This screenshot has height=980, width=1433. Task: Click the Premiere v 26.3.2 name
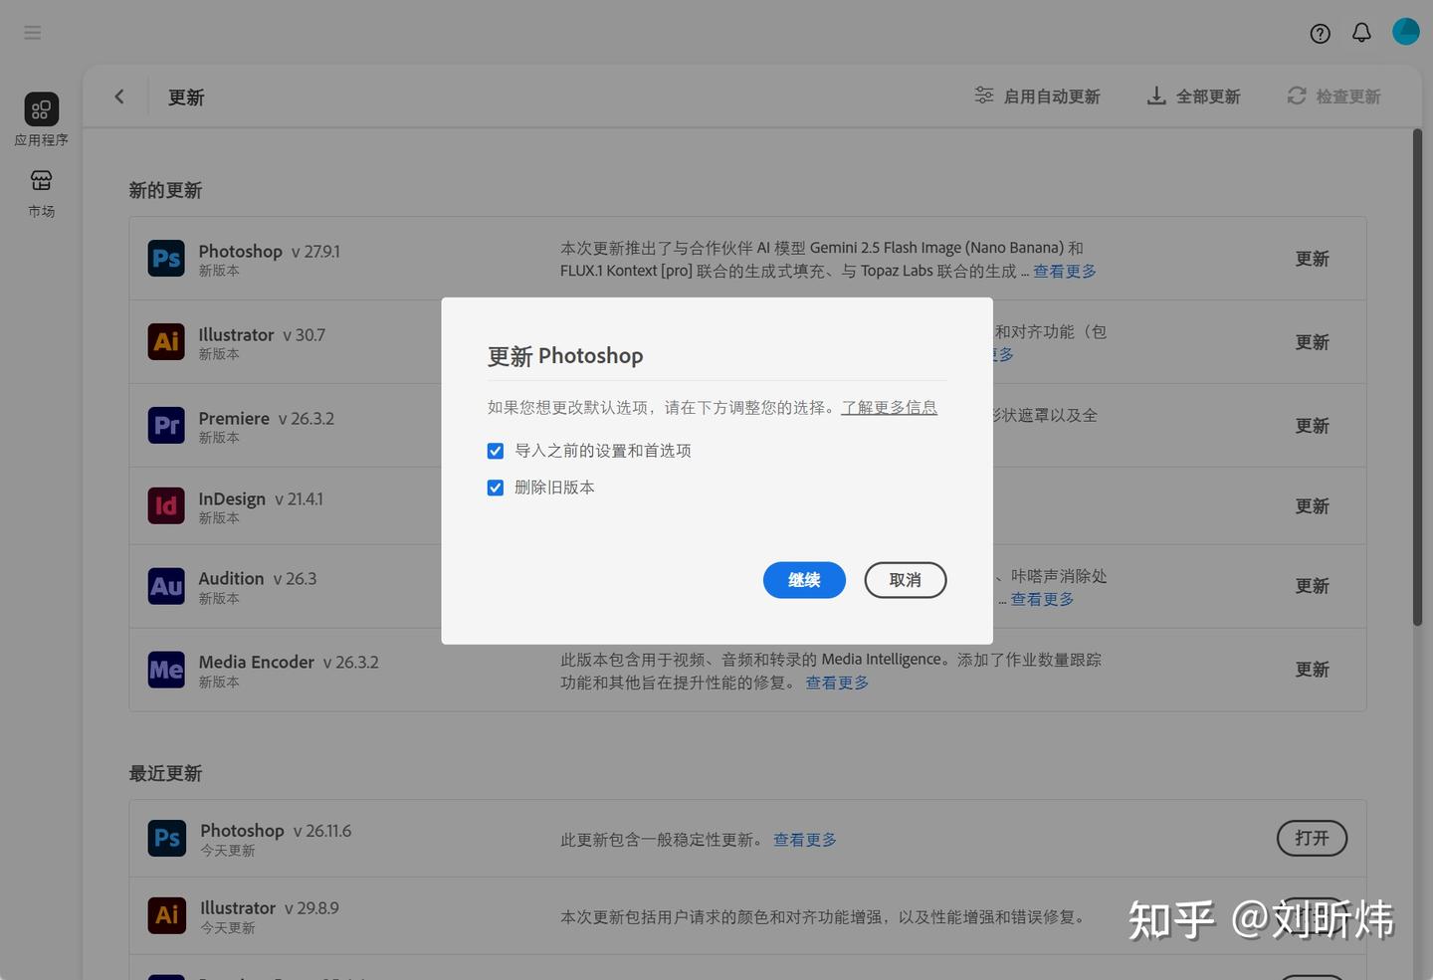tap(267, 419)
